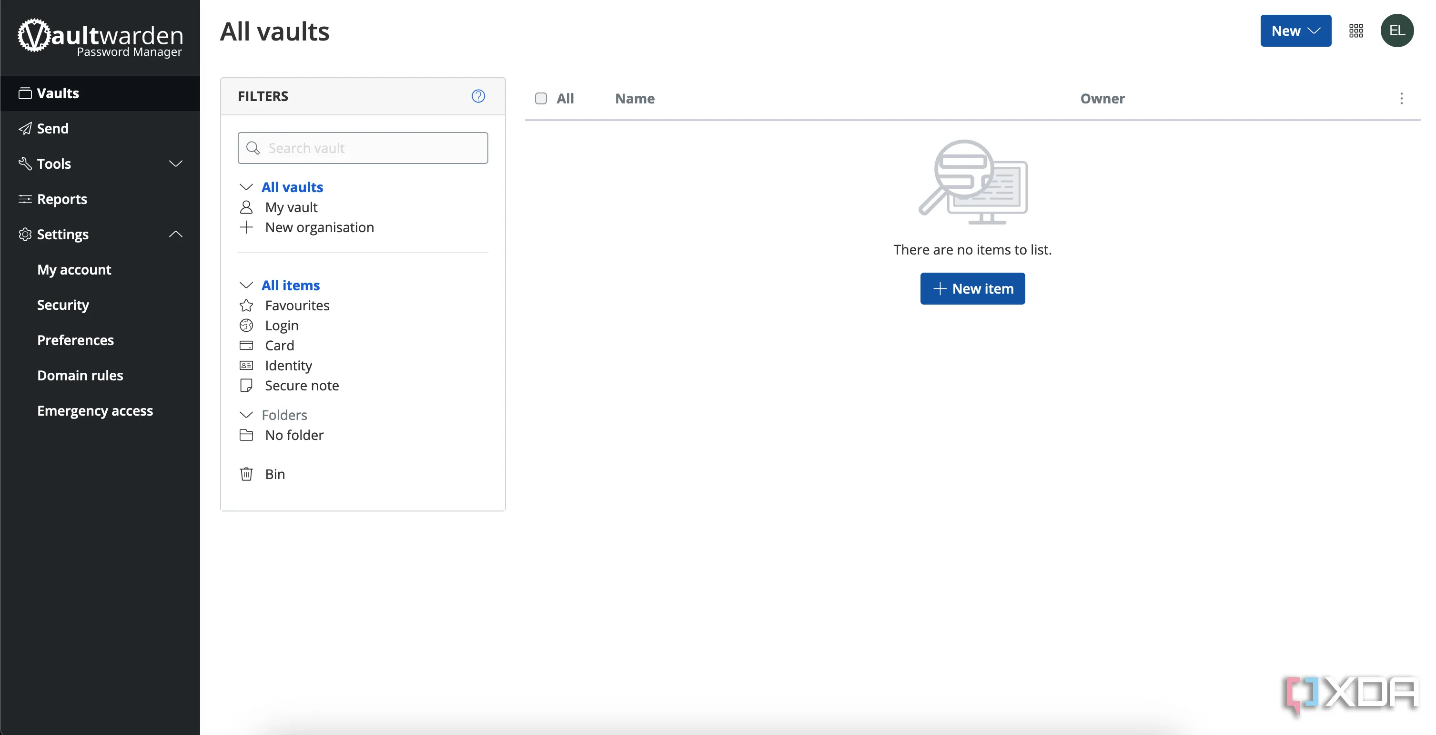Collapse the All vaults chevron
This screenshot has height=735, width=1436.
coord(246,187)
